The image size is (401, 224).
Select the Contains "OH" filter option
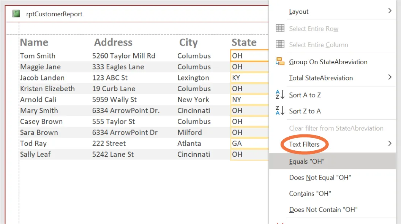point(309,193)
